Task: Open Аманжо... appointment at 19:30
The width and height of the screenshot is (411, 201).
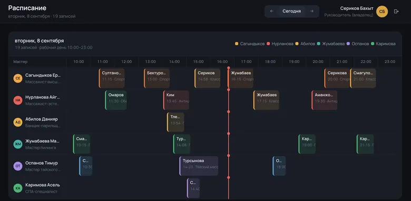Action: (324, 100)
